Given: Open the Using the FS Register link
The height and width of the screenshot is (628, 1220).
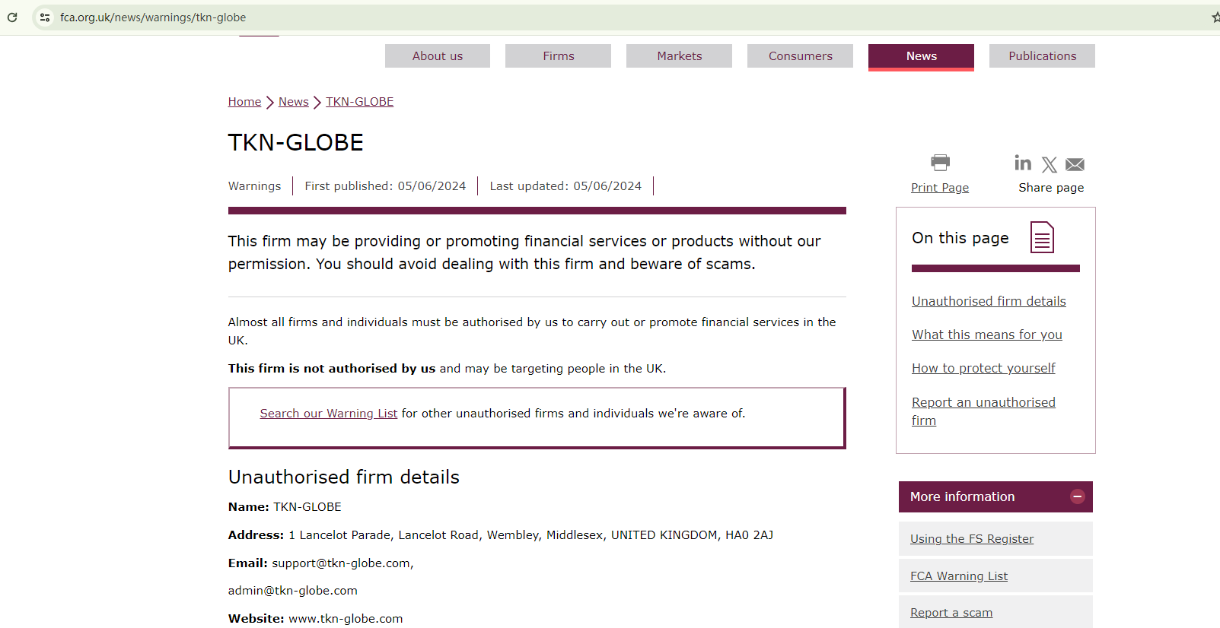Looking at the screenshot, I should pyautogui.click(x=972, y=539).
